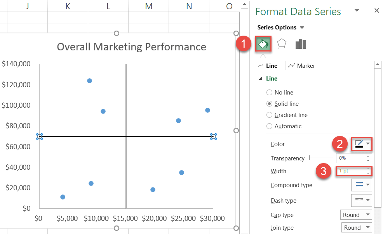Open Series Options via the column chart icon
The width and height of the screenshot is (383, 234).
tap(300, 44)
